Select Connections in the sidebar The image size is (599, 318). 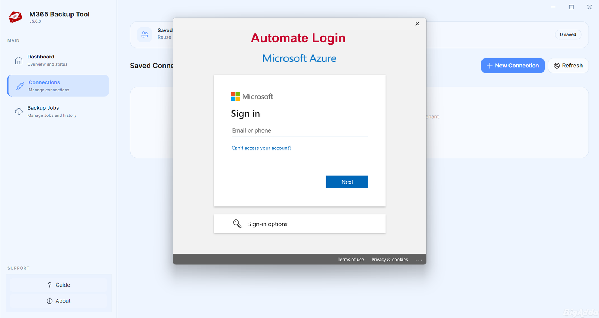pyautogui.click(x=58, y=86)
